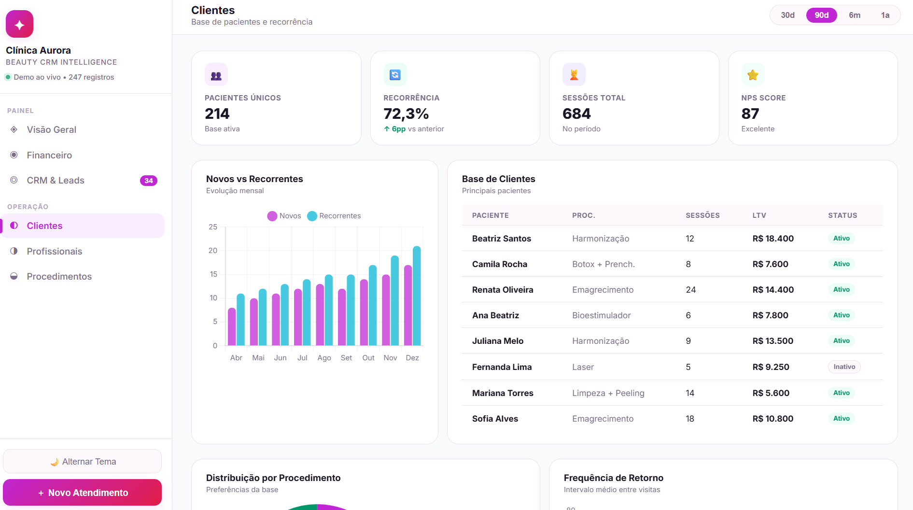Screen dimensions: 913x510
Task: Switch theme with Alternar Tema
Action: (83, 461)
